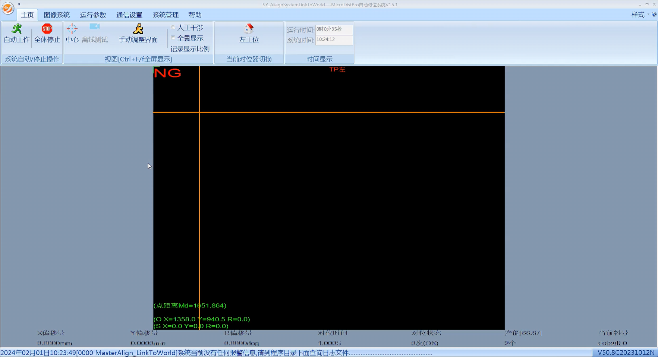Start 自动工作 with the running man icon

click(x=17, y=29)
